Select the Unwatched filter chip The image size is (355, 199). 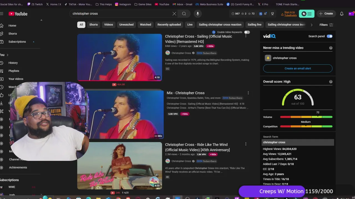pos(126,25)
